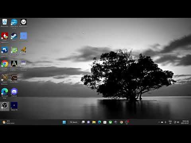Open the smiley face desktop shortcut
This screenshot has width=191, height=143.
(x=23, y=23)
